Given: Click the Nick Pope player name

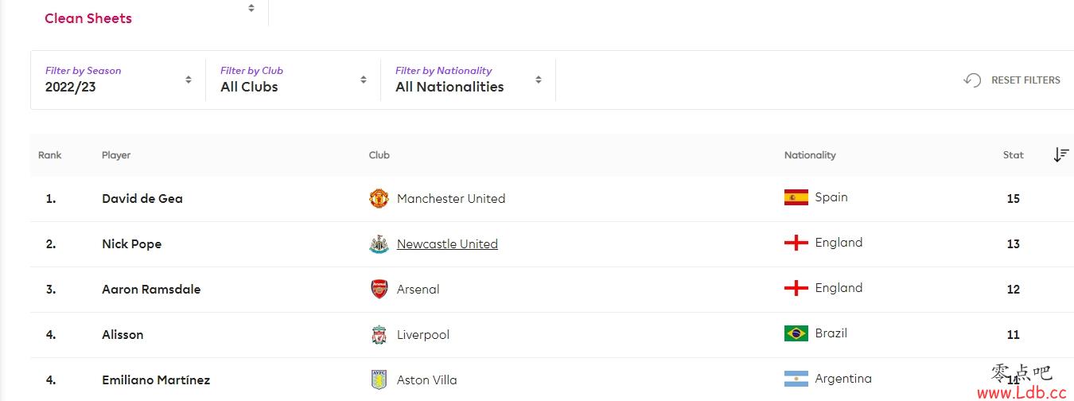Looking at the screenshot, I should coord(131,243).
